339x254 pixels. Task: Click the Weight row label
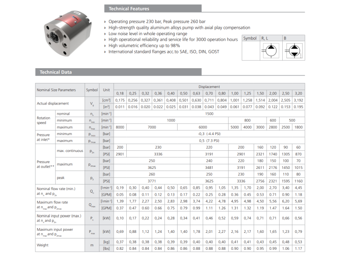click(42, 245)
